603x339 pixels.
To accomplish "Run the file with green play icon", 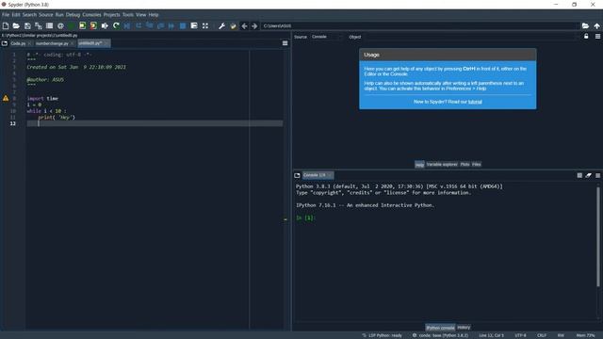I will point(72,25).
